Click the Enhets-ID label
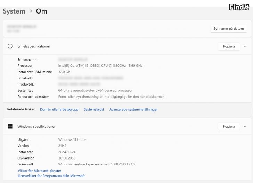Image resolution: width=253 pixels, height=189 pixels. (x=25, y=78)
